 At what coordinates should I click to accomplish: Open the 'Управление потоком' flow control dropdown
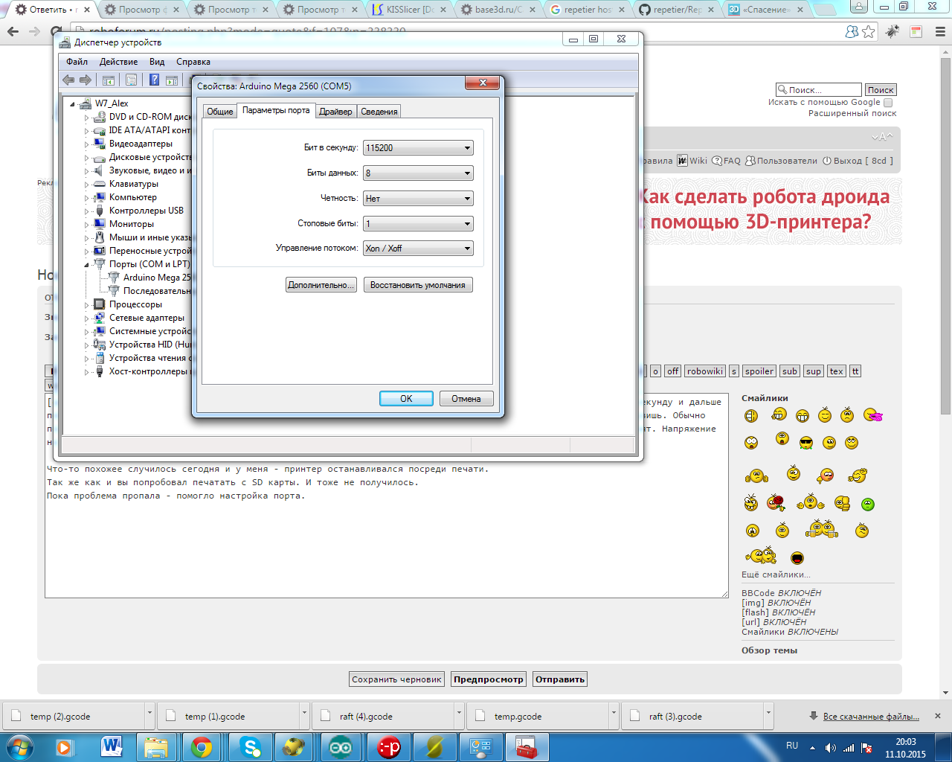pyautogui.click(x=417, y=249)
